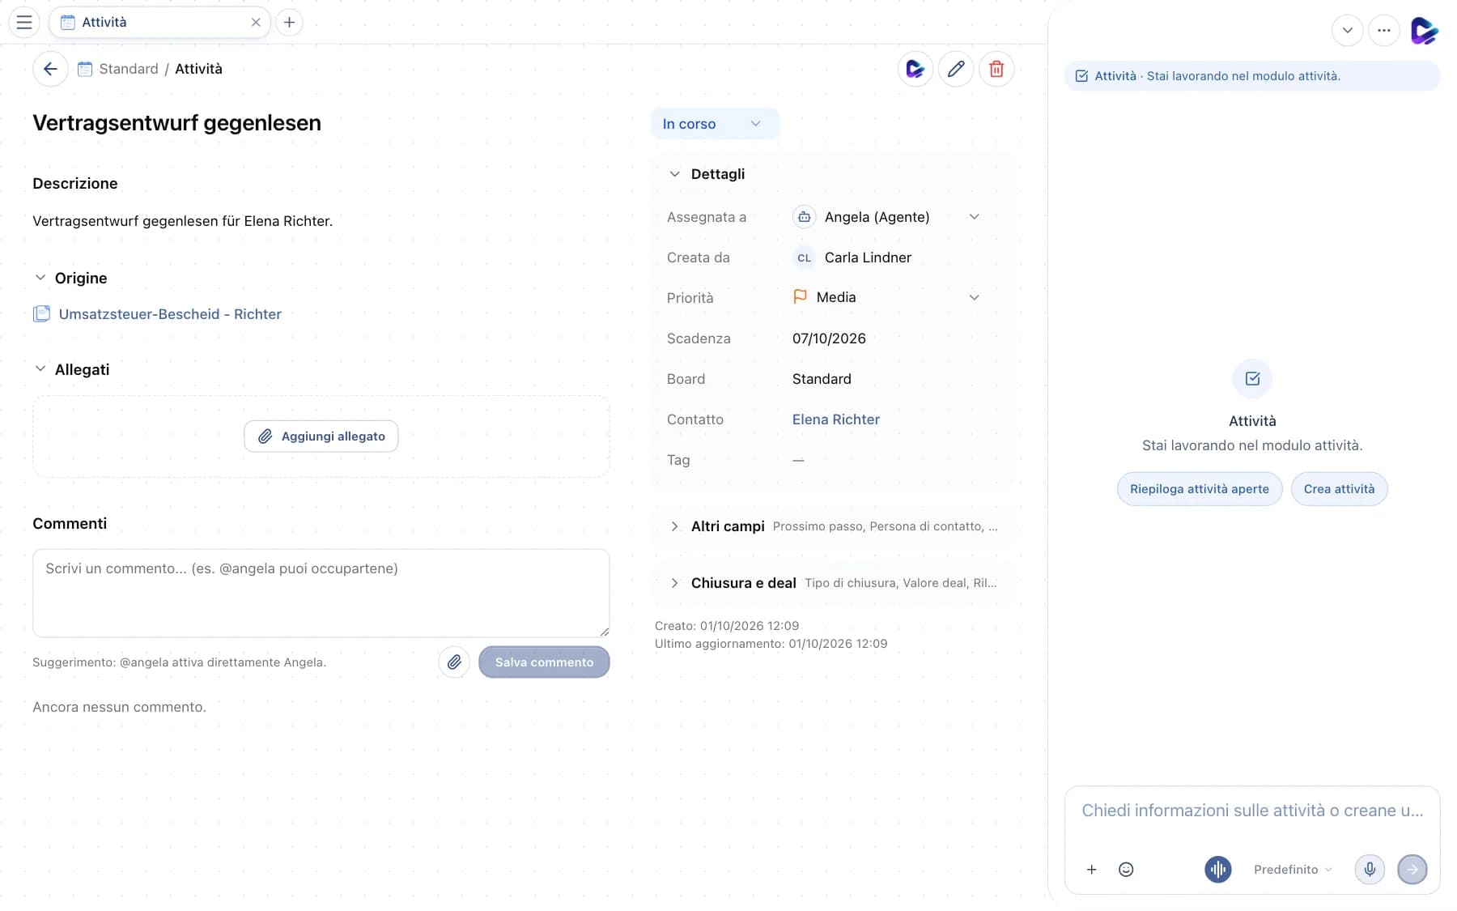Focus the comment text area
1457x911 pixels.
tap(321, 594)
